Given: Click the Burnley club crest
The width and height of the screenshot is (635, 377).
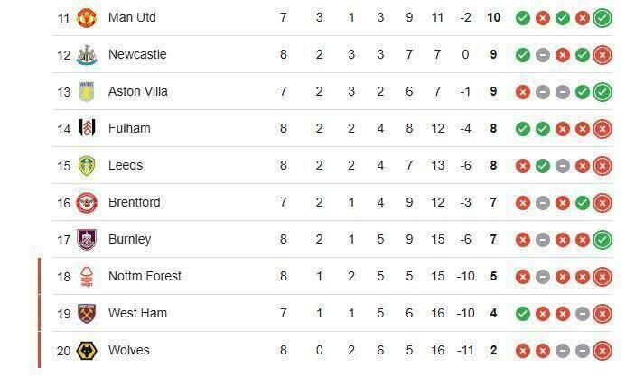Looking at the screenshot, I should (88, 239).
